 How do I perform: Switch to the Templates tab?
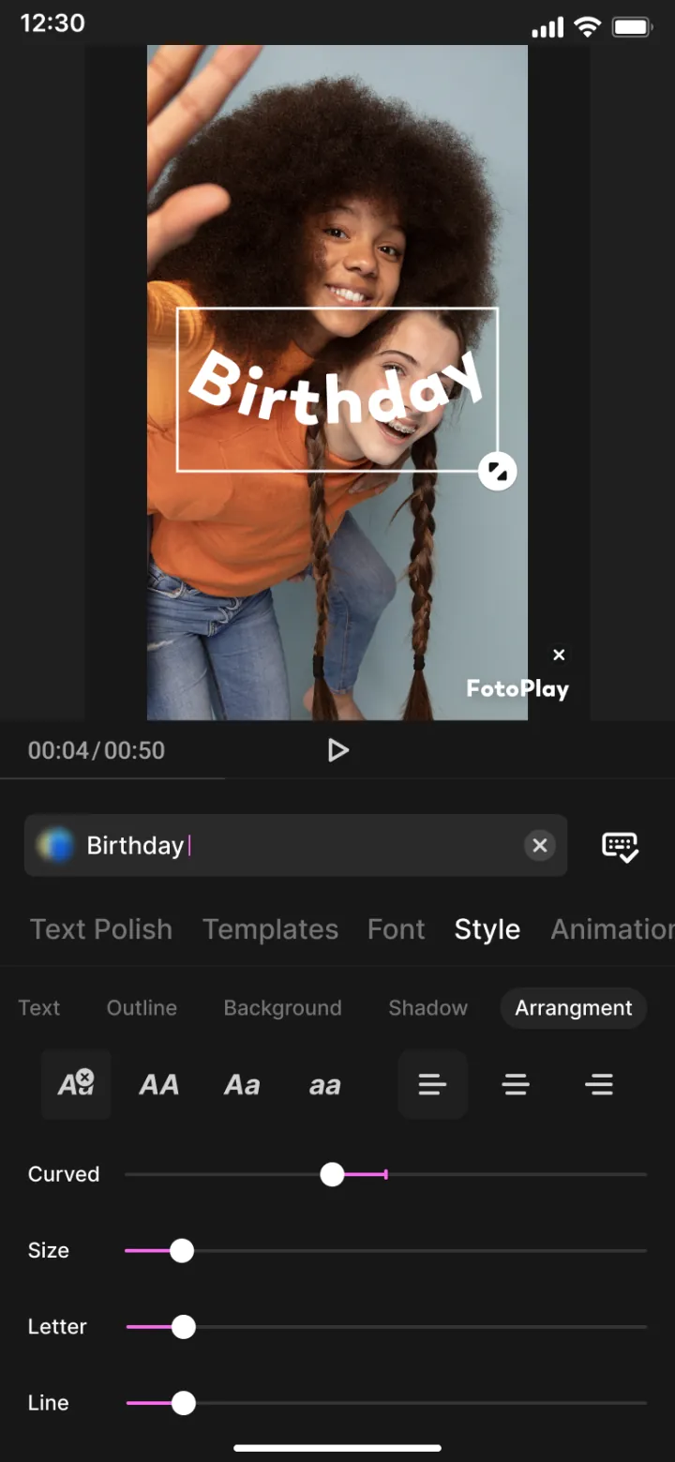click(x=270, y=929)
